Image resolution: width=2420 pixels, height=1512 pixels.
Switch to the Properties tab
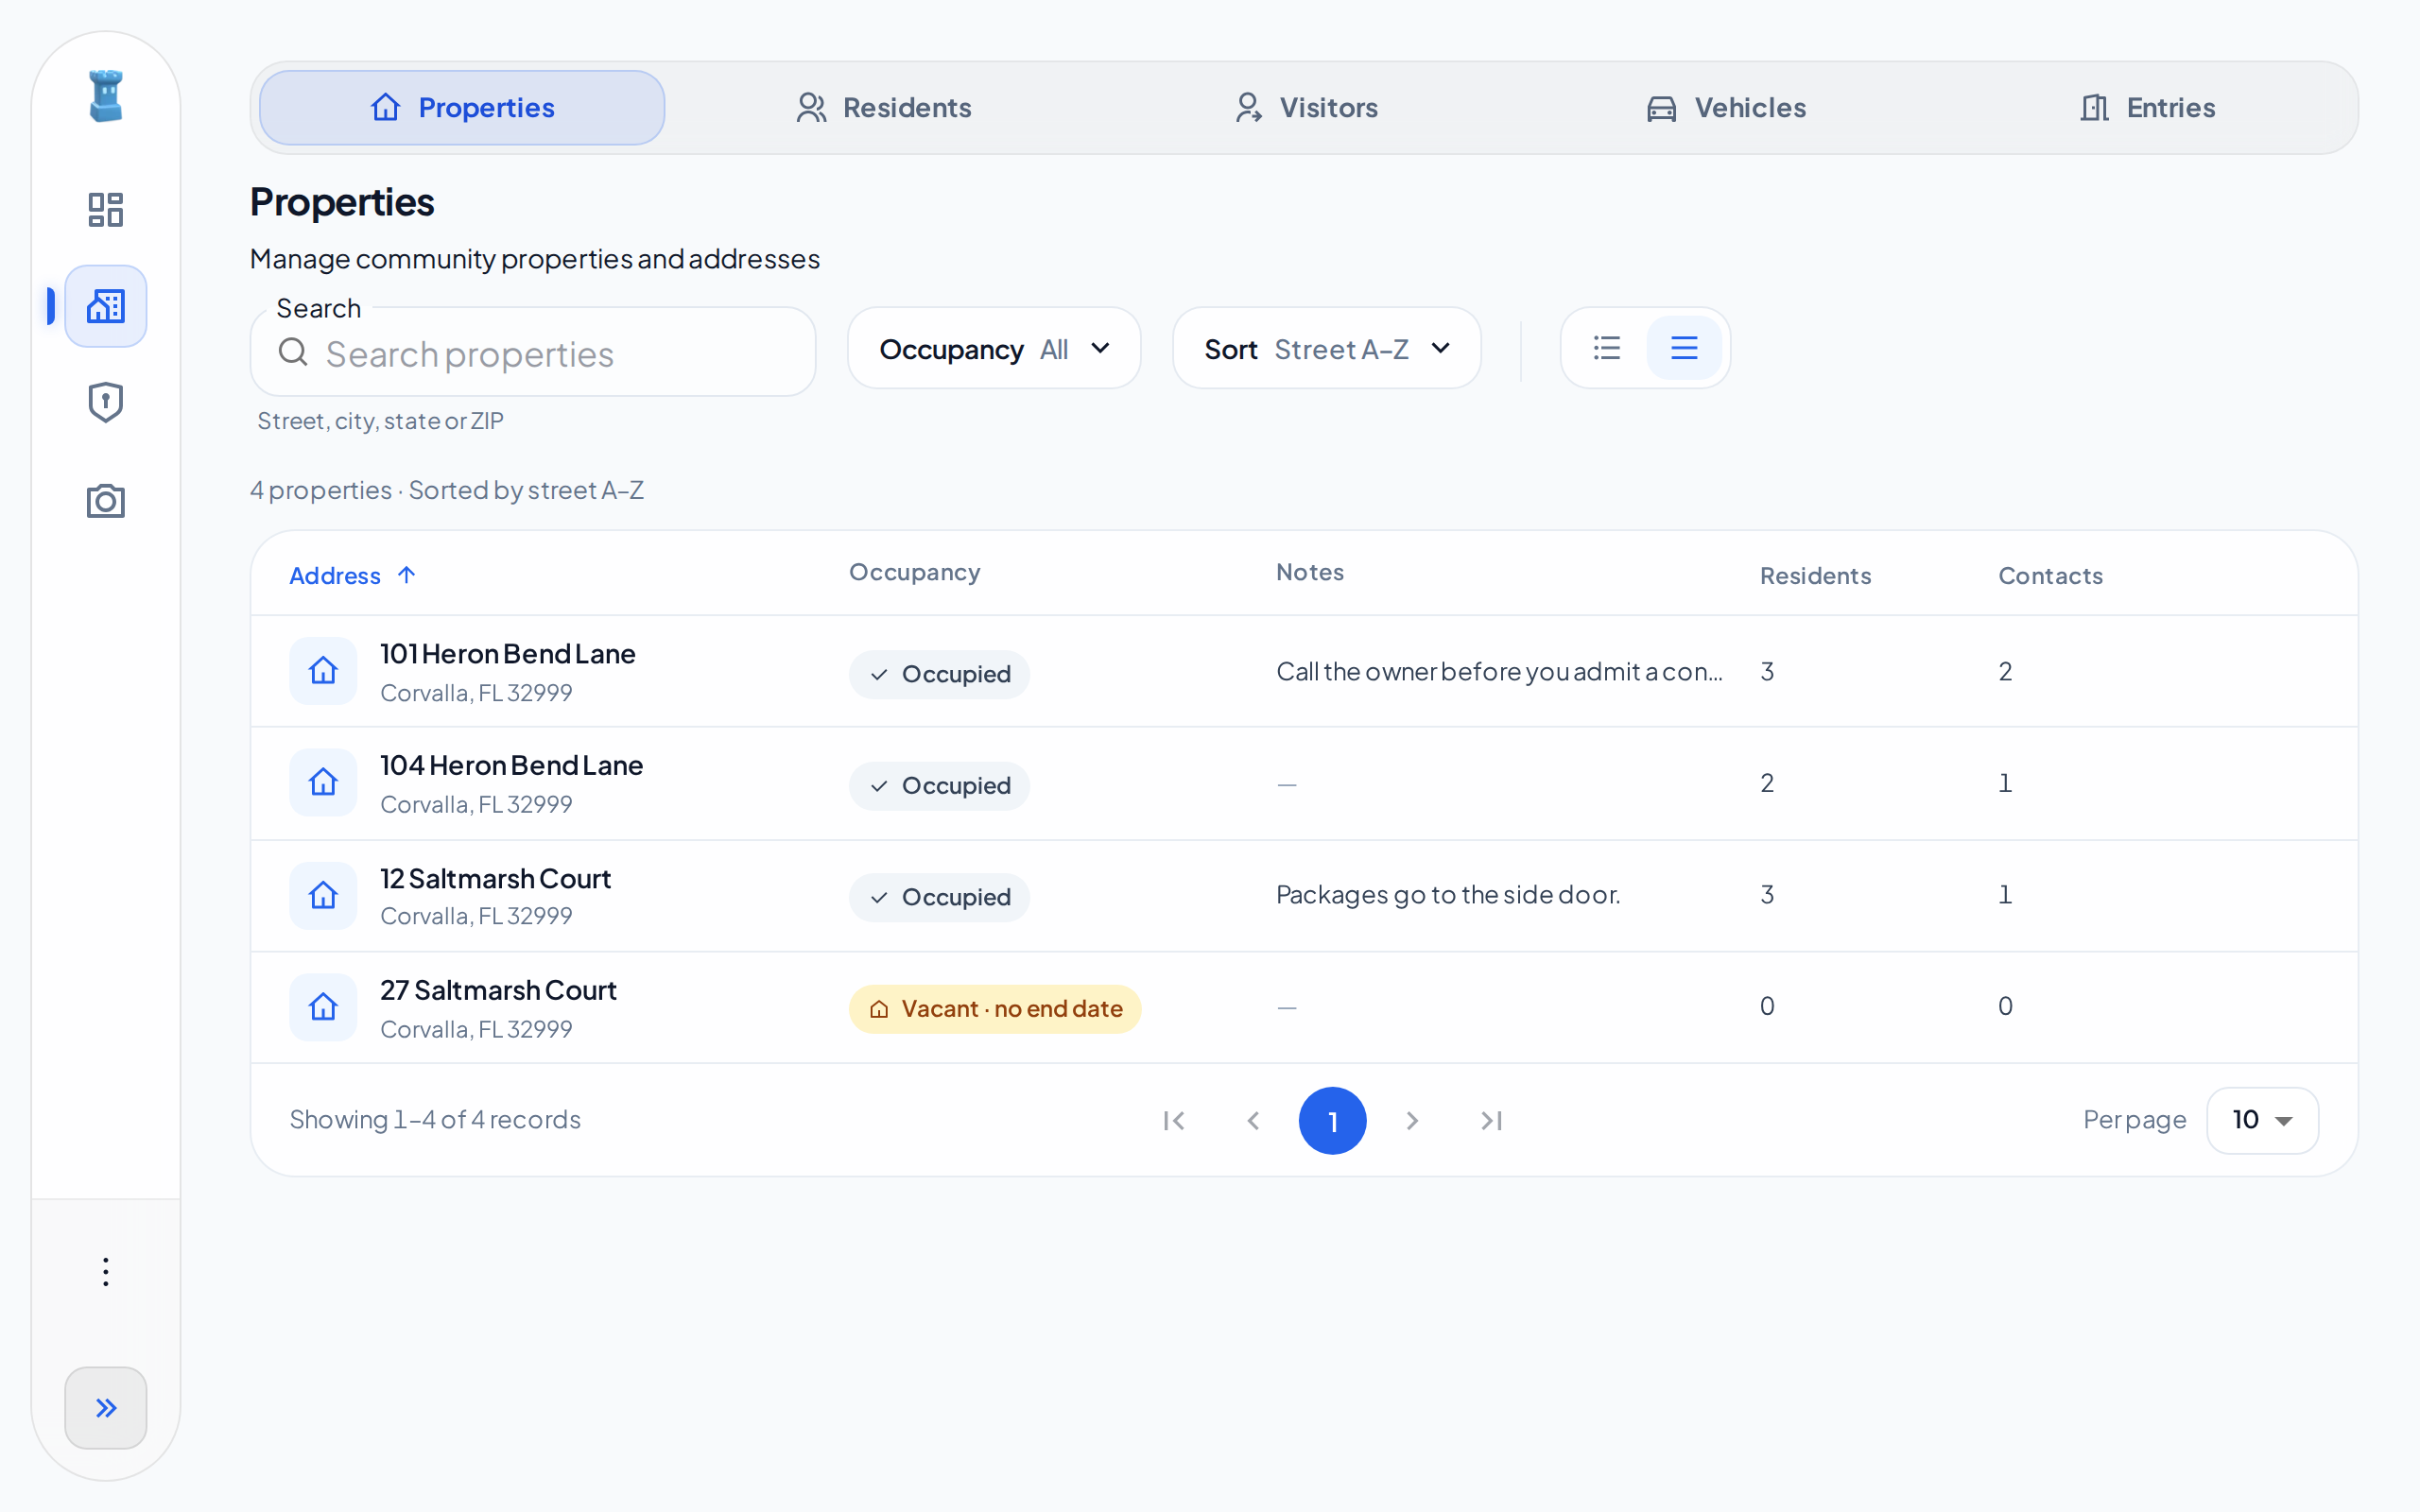pyautogui.click(x=462, y=108)
